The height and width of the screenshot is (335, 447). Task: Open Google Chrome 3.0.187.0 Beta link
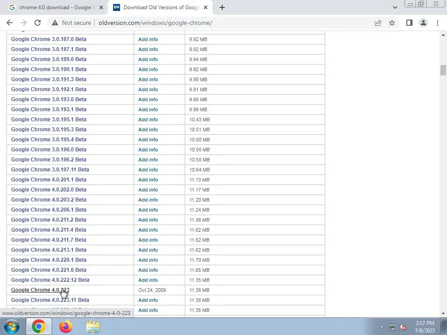point(48,39)
